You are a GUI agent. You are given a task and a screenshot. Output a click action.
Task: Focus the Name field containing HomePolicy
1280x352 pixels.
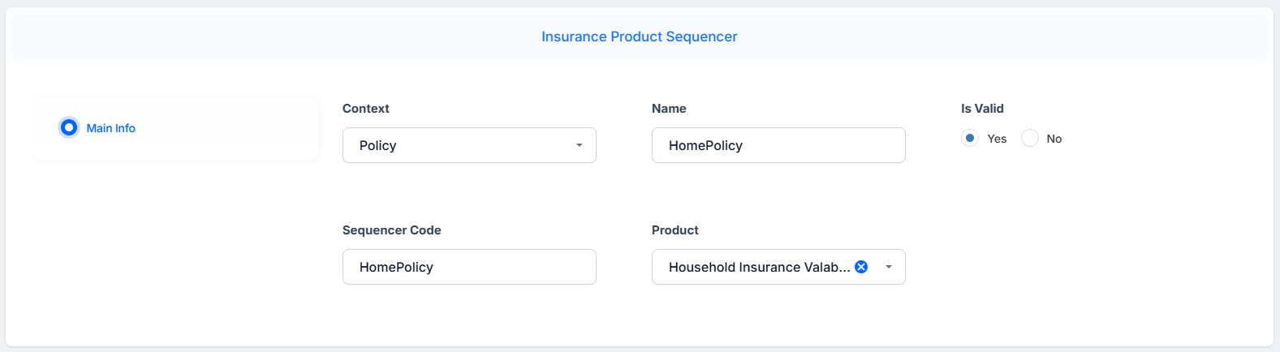coord(778,145)
